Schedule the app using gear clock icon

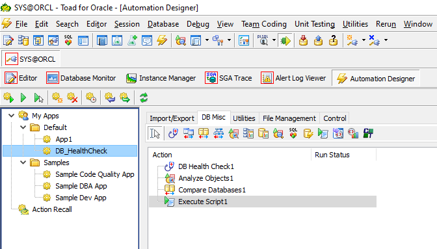point(91,98)
